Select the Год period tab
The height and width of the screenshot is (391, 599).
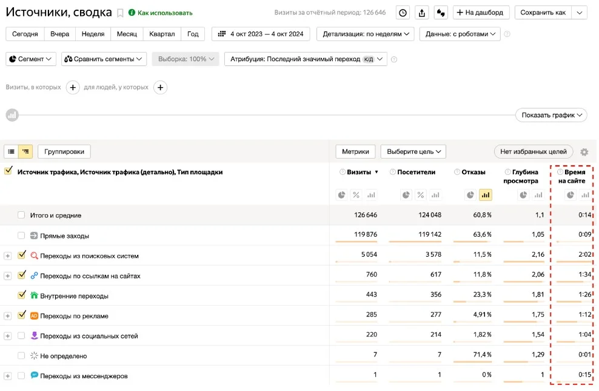click(x=193, y=34)
